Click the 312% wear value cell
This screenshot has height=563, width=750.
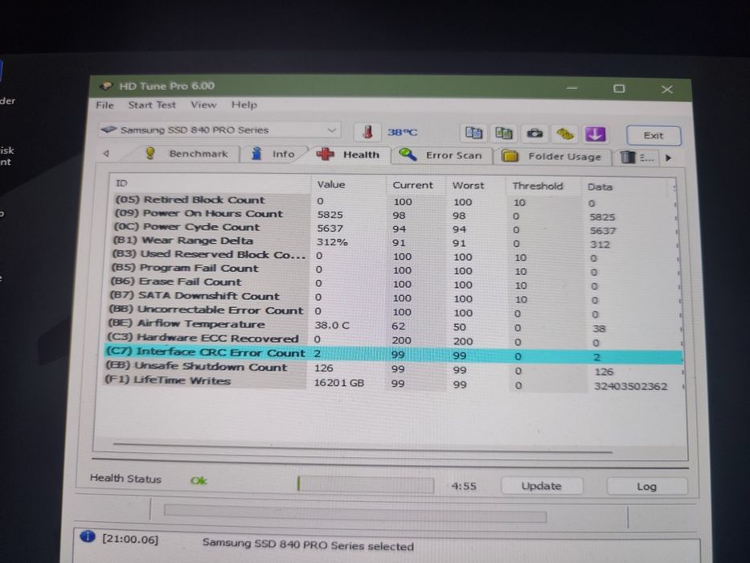pyautogui.click(x=332, y=242)
